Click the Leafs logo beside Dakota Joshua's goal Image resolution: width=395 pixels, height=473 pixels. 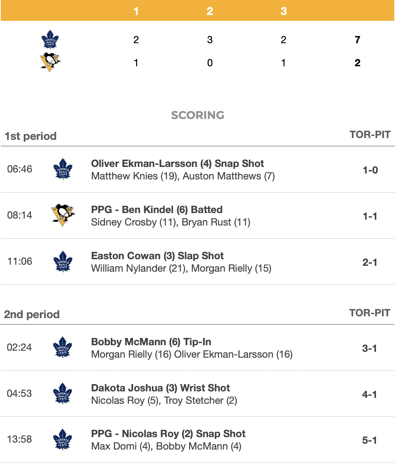pos(63,393)
